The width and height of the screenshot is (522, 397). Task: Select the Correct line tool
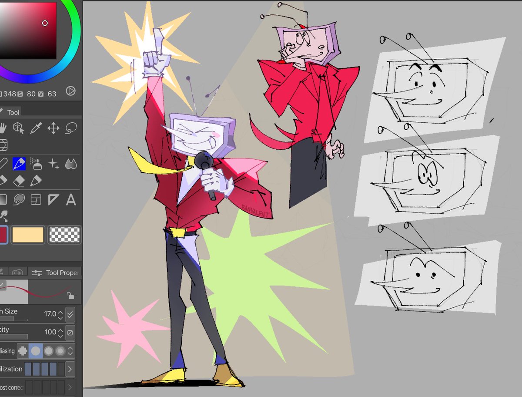point(3,215)
